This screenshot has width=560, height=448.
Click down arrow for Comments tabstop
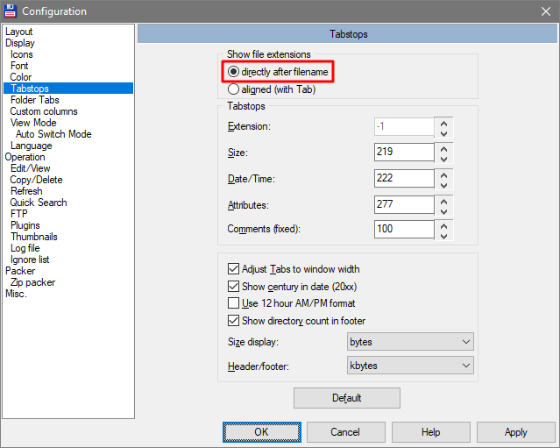pyautogui.click(x=445, y=236)
